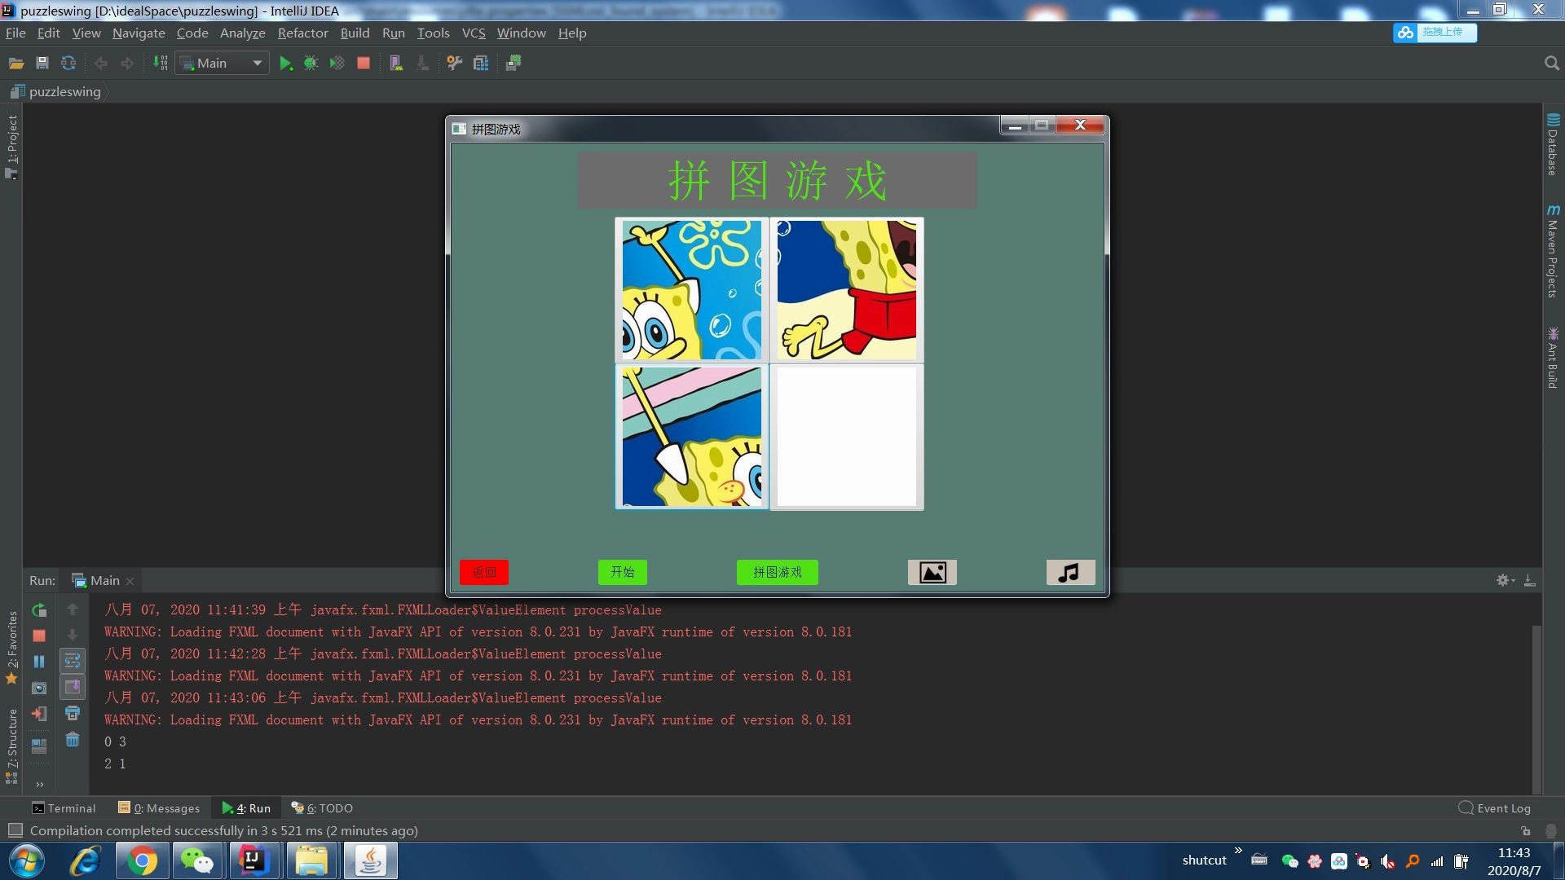Close the Main run tab

[130, 582]
